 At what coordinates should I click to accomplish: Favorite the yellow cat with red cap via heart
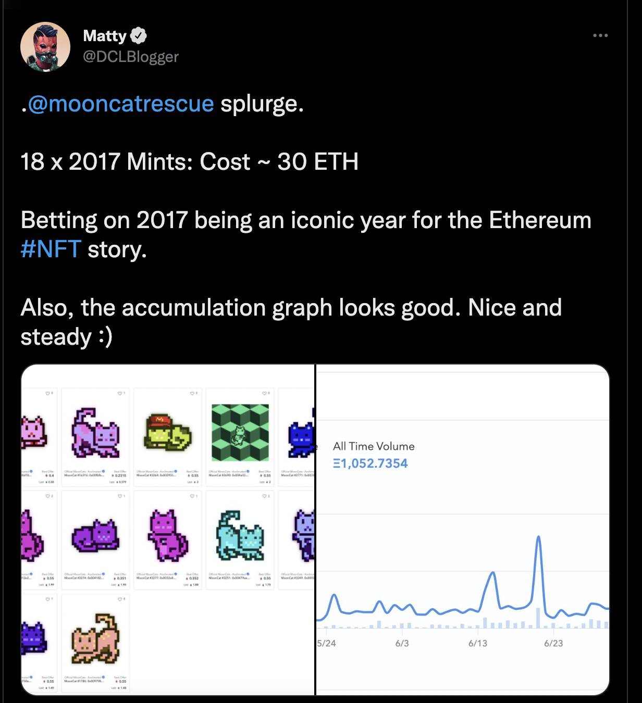[192, 393]
